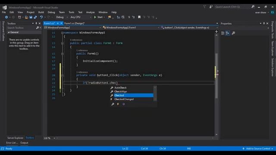Open the Diagnostic Tools side tab
This screenshot has height=155, width=276.
(273, 30)
